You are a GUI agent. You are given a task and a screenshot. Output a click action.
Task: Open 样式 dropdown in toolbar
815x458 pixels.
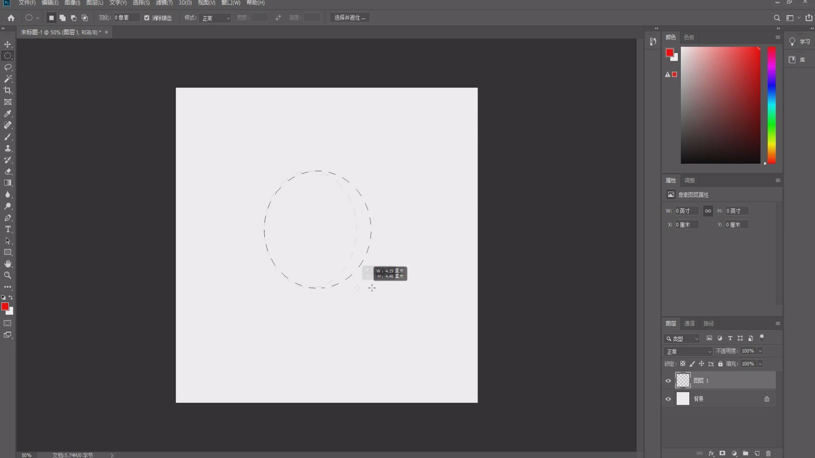pyautogui.click(x=216, y=18)
